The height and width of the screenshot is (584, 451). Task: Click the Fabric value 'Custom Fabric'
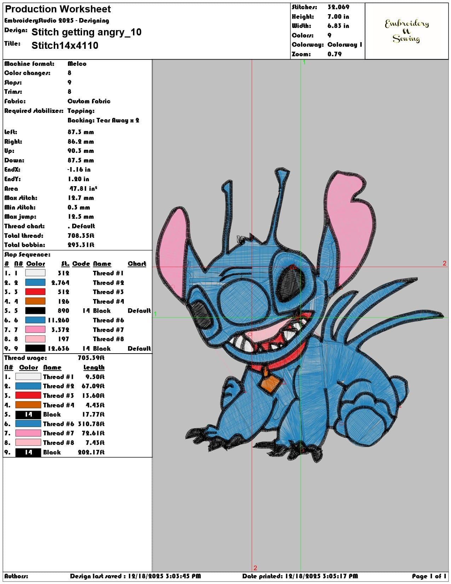coord(89,101)
